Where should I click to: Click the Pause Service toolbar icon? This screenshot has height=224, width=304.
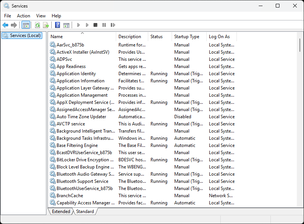[x=104, y=25]
